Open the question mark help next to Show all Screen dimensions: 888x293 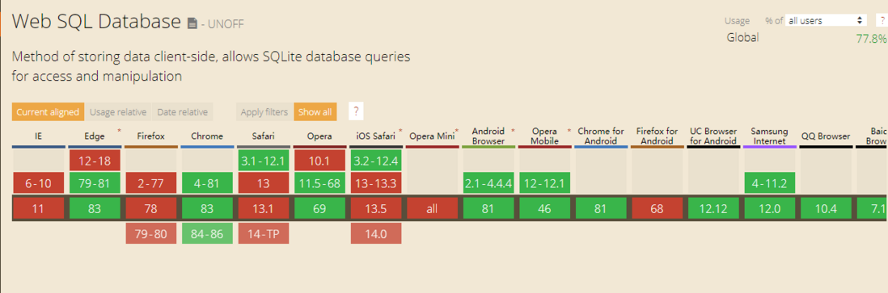point(356,111)
